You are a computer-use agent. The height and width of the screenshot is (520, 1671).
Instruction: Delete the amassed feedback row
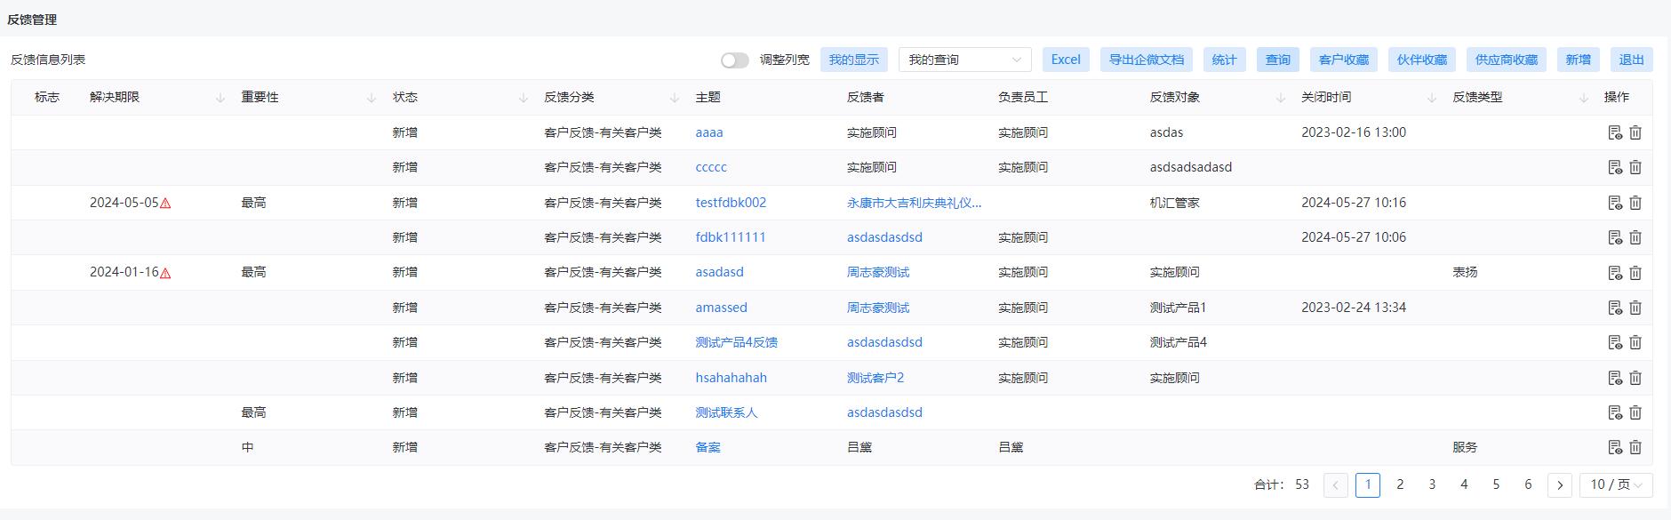[x=1635, y=308]
